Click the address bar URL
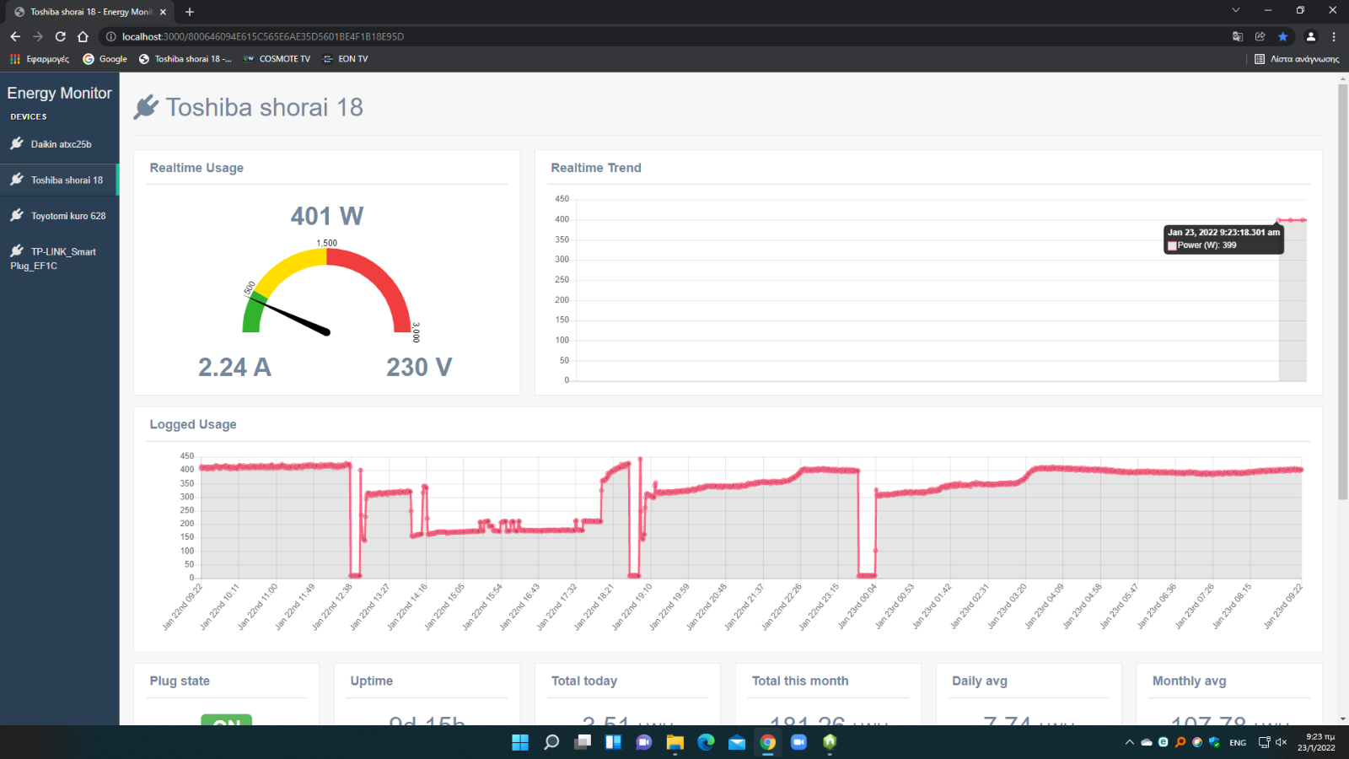The image size is (1349, 759). 263,36
